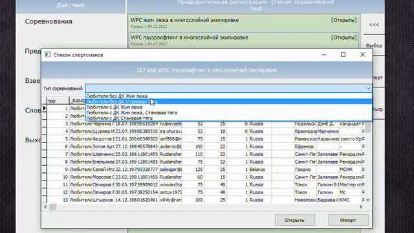Viewport: 414px width, 233px height.
Task: Click the name cell Чернина
Action: click(x=103, y=124)
